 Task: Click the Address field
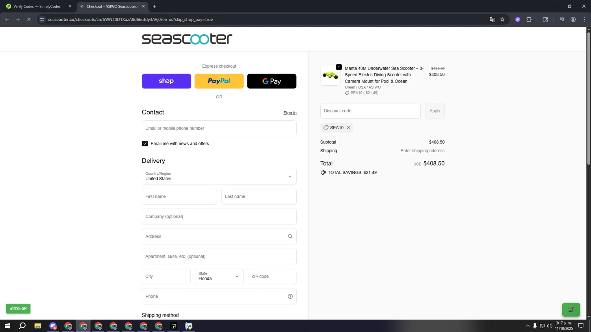219,236
